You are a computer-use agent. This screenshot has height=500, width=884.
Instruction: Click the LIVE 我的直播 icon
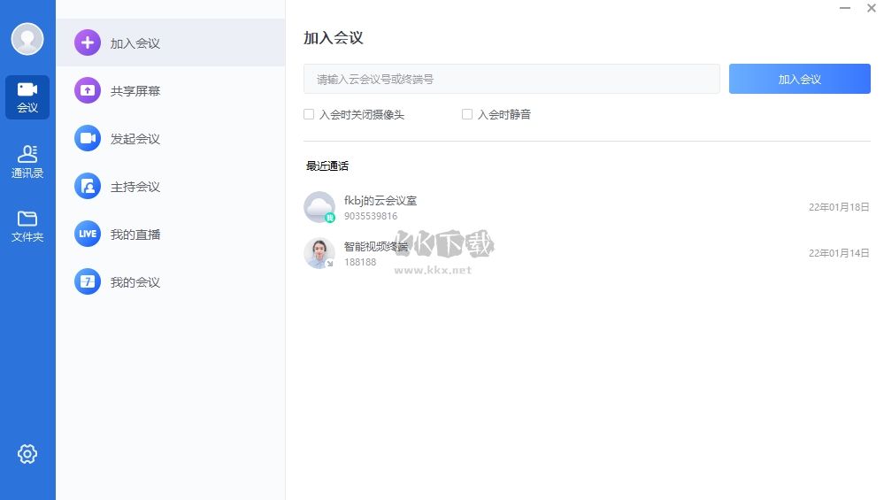pos(88,234)
